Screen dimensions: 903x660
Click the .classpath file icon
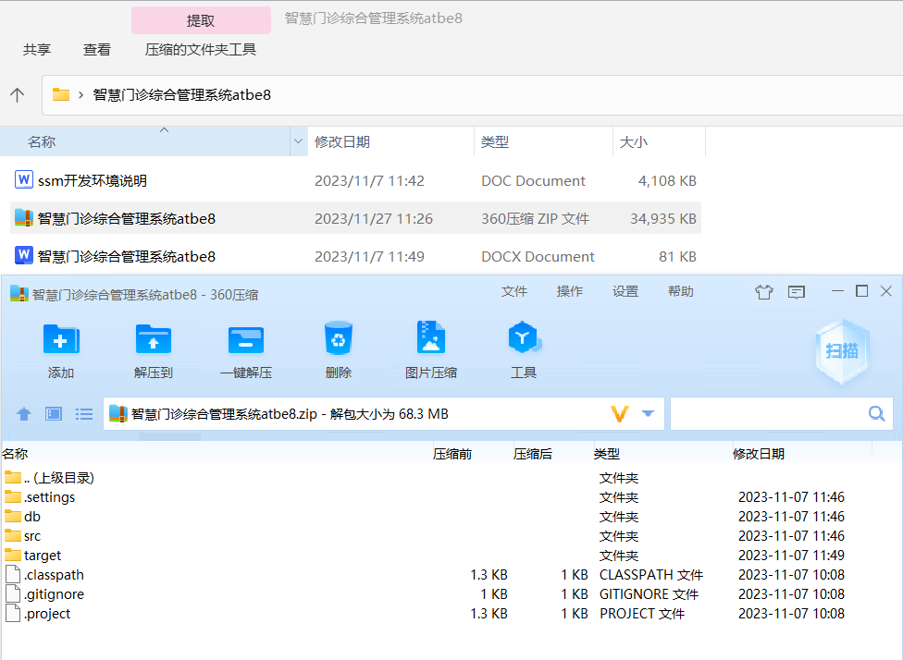click(x=13, y=574)
